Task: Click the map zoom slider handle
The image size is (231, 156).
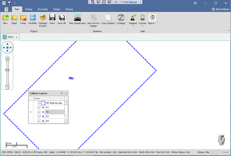Action: click(x=7, y=70)
